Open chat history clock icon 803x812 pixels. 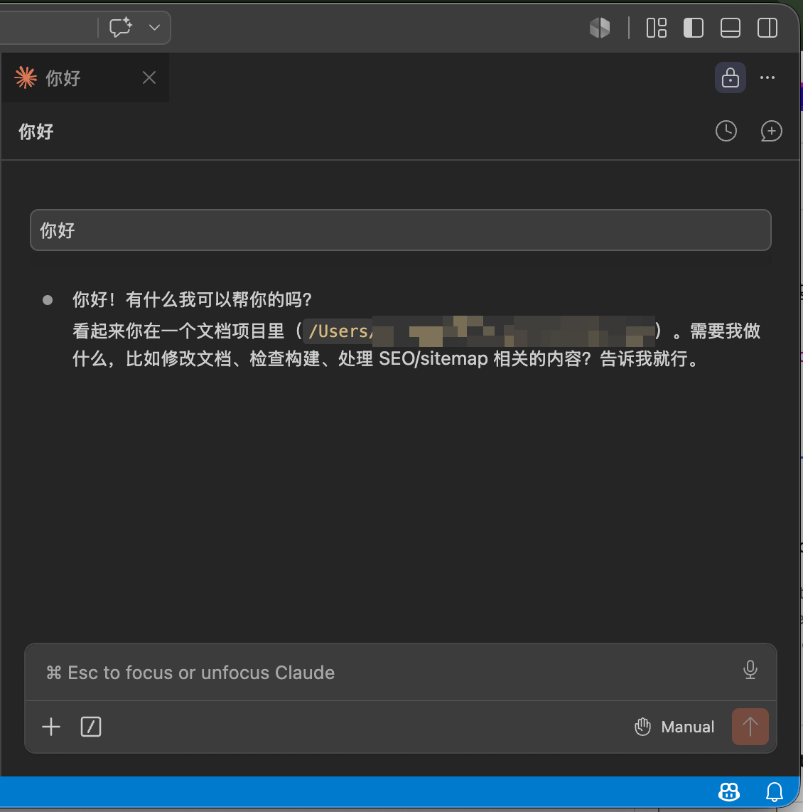[x=726, y=131]
